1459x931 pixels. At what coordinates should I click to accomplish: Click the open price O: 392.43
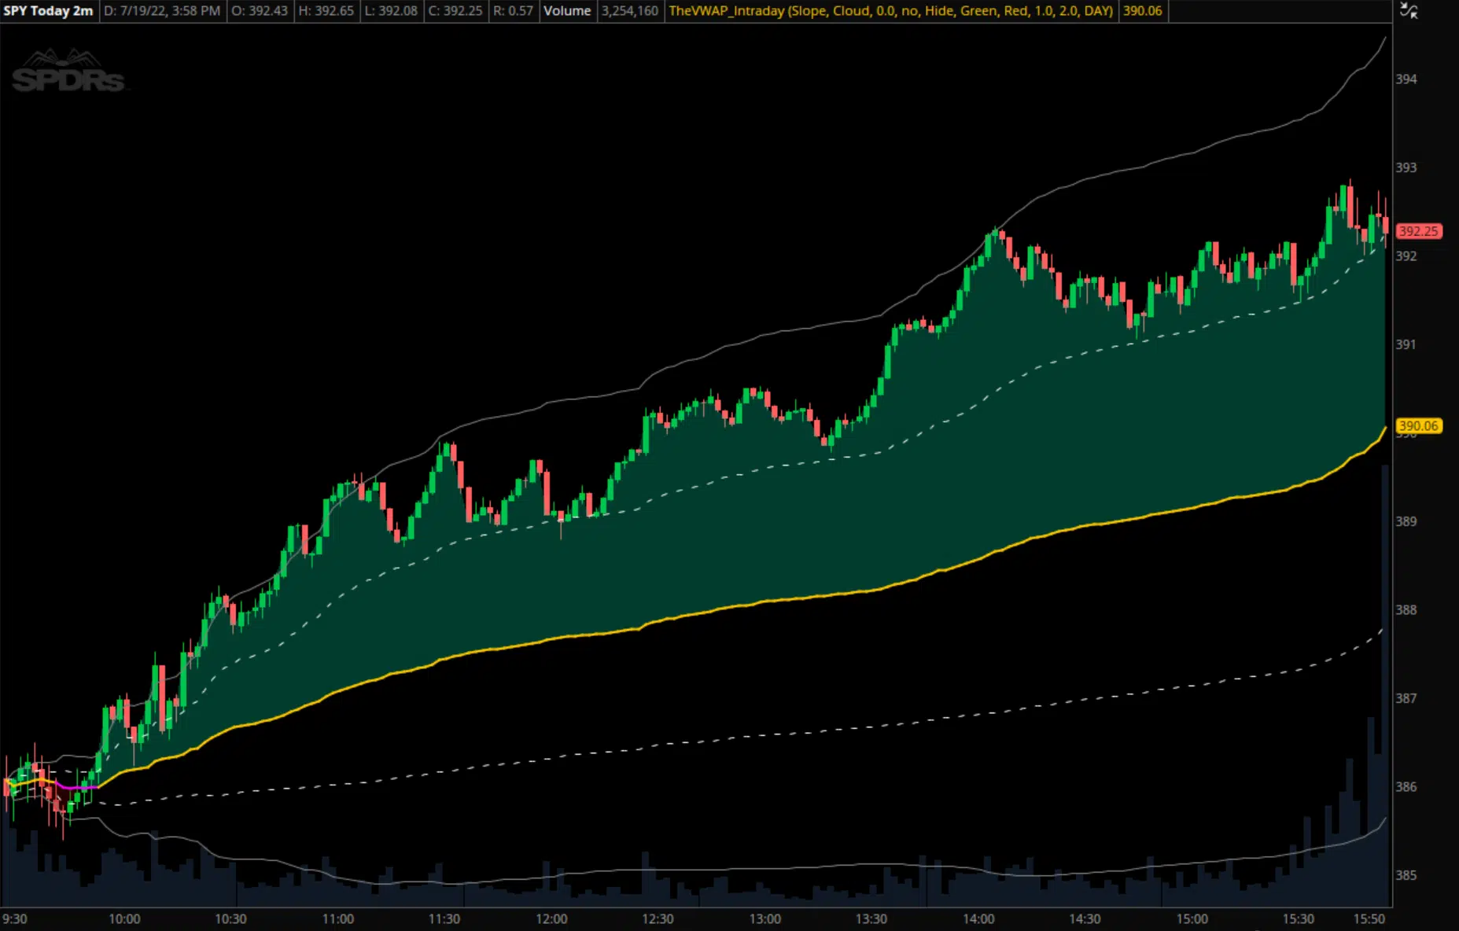click(x=260, y=11)
